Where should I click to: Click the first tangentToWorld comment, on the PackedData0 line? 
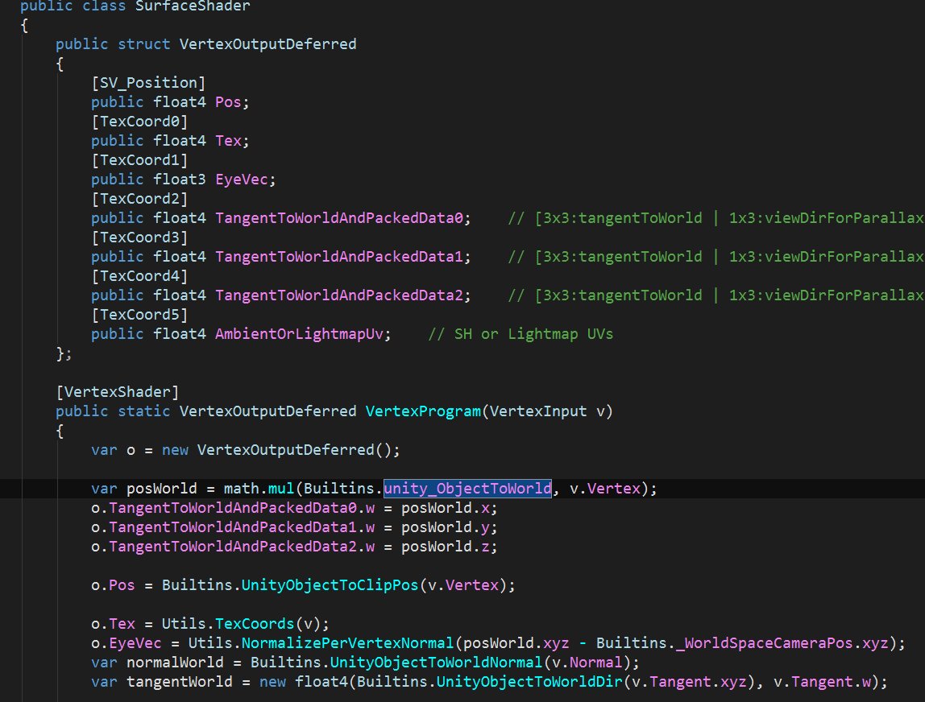(716, 218)
